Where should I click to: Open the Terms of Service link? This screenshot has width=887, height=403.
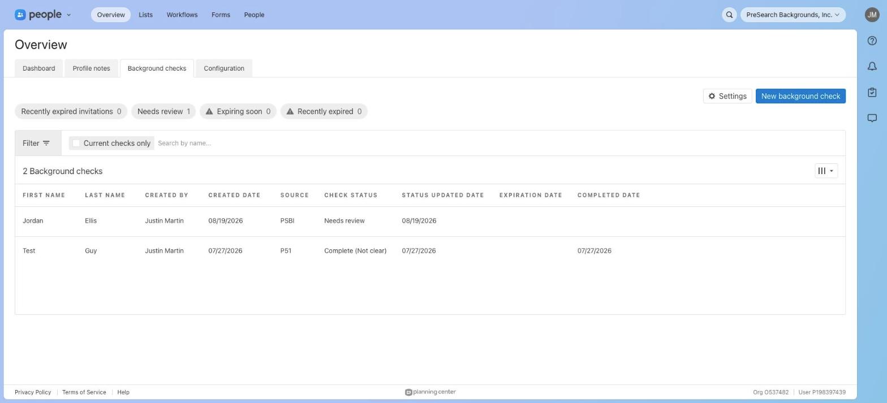click(x=84, y=392)
